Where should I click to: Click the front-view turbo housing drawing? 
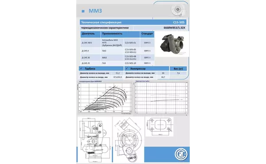click(129, 140)
